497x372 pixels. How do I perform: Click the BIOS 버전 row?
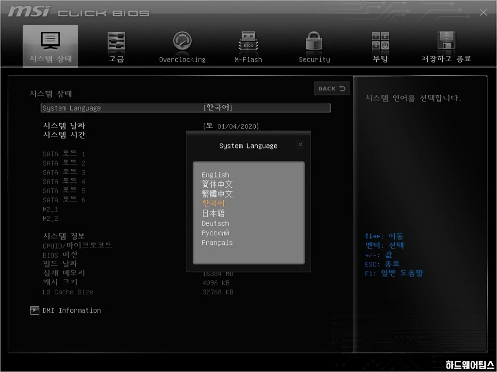pyautogui.click(x=60, y=255)
